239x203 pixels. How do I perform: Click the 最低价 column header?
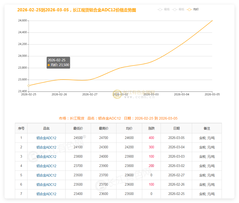pyautogui.click(x=78, y=128)
